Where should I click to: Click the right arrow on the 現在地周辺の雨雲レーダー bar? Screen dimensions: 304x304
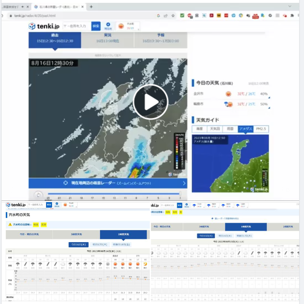point(184,183)
